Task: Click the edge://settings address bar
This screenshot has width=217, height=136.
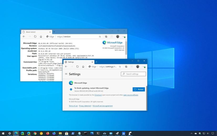Action: coord(104,67)
